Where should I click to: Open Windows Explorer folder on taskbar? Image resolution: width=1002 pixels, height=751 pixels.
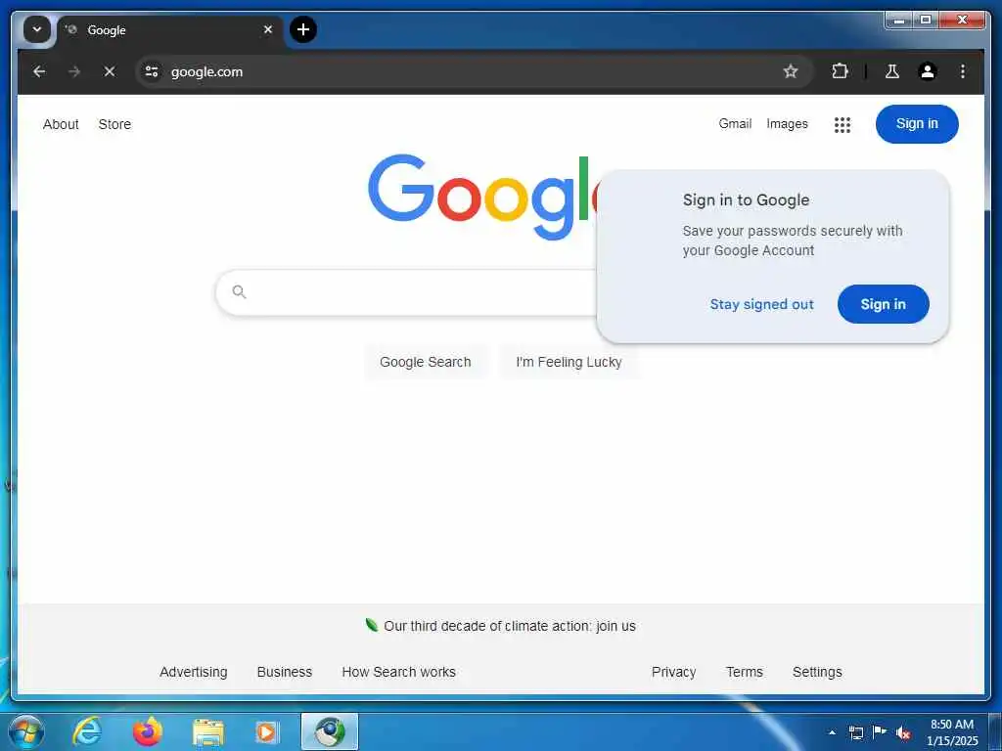[208, 732]
